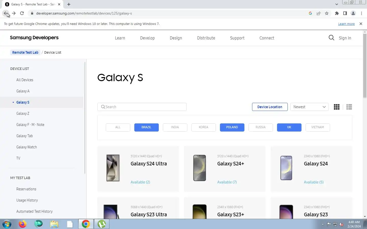Open the Chrome extensions puzzle icon
The image size is (367, 229).
tap(337, 13)
